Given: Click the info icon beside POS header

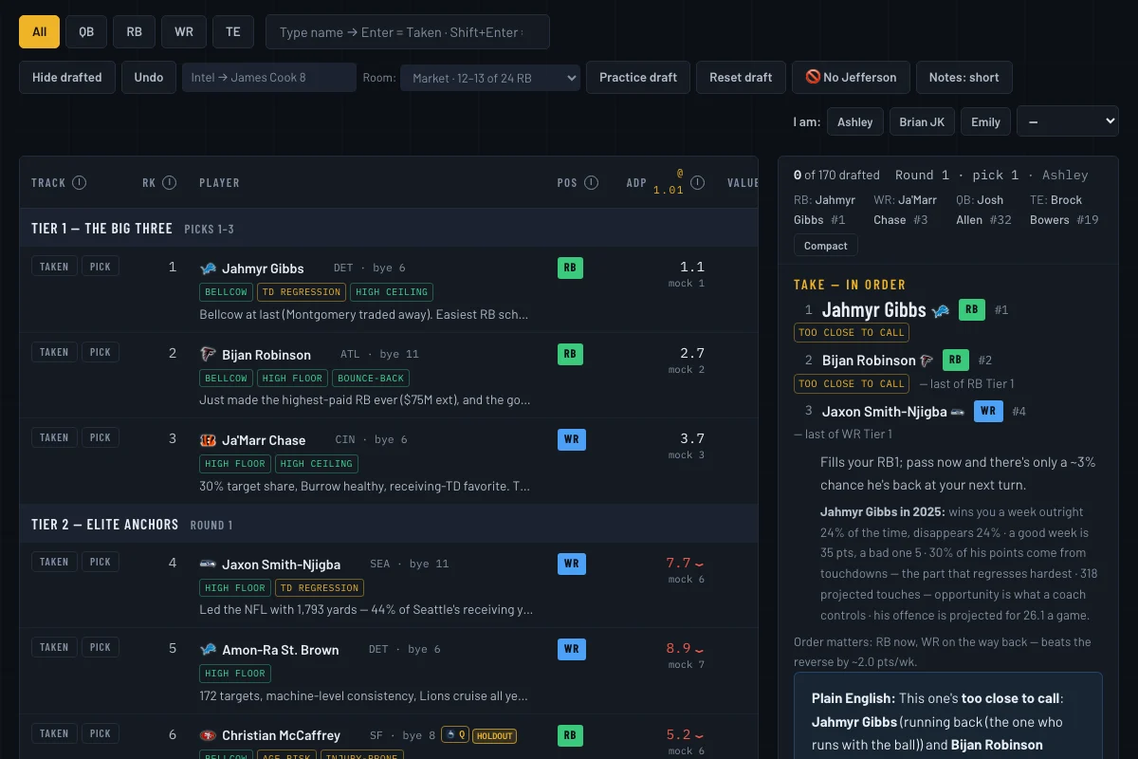Looking at the screenshot, I should pos(591,183).
